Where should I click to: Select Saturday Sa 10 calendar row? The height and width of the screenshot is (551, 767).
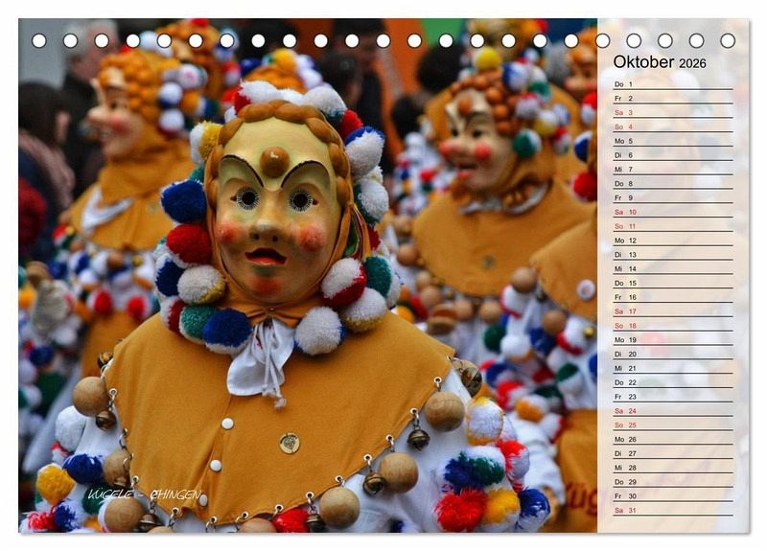pos(671,212)
